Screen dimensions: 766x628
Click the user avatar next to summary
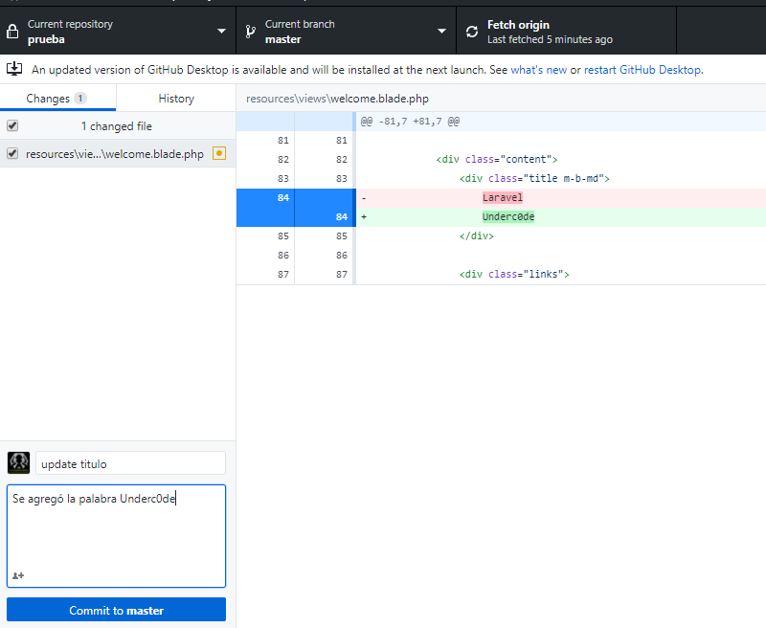tap(18, 463)
